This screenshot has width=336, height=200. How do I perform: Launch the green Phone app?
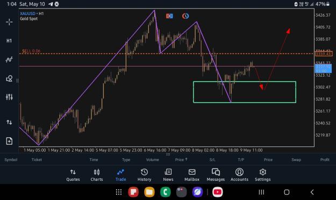pos(166,192)
